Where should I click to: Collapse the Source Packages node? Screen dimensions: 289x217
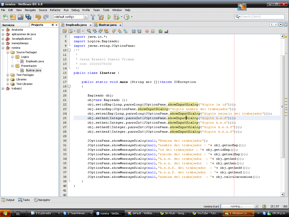(x=8, y=52)
